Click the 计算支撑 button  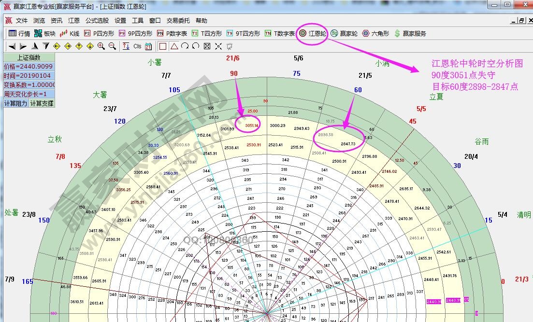pos(42,103)
